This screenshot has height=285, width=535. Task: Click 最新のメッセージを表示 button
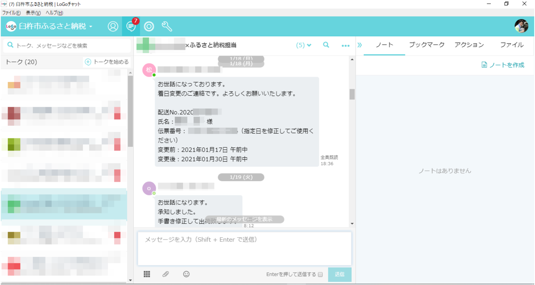coord(244,219)
